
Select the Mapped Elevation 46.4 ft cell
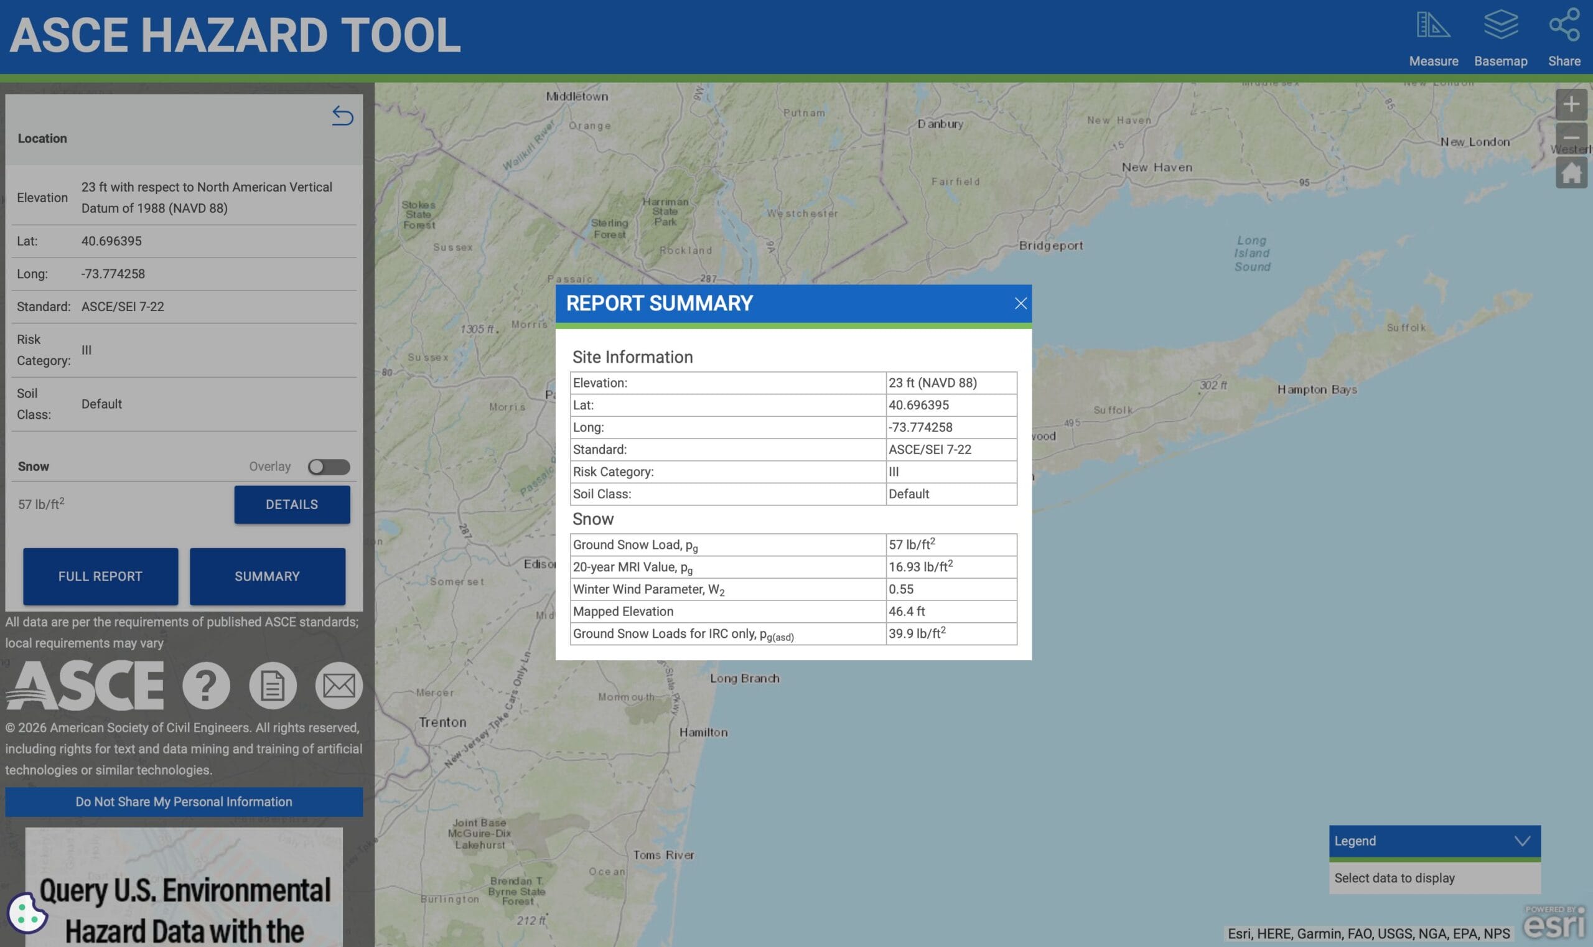[x=951, y=612]
